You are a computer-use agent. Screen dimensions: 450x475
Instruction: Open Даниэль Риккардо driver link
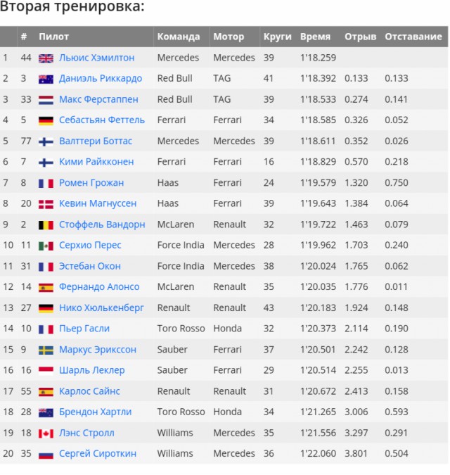101,78
